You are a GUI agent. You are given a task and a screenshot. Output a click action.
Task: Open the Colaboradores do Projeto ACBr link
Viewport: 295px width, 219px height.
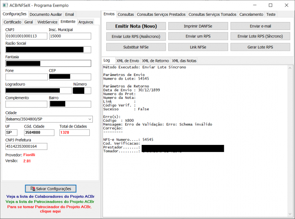tap(50, 197)
